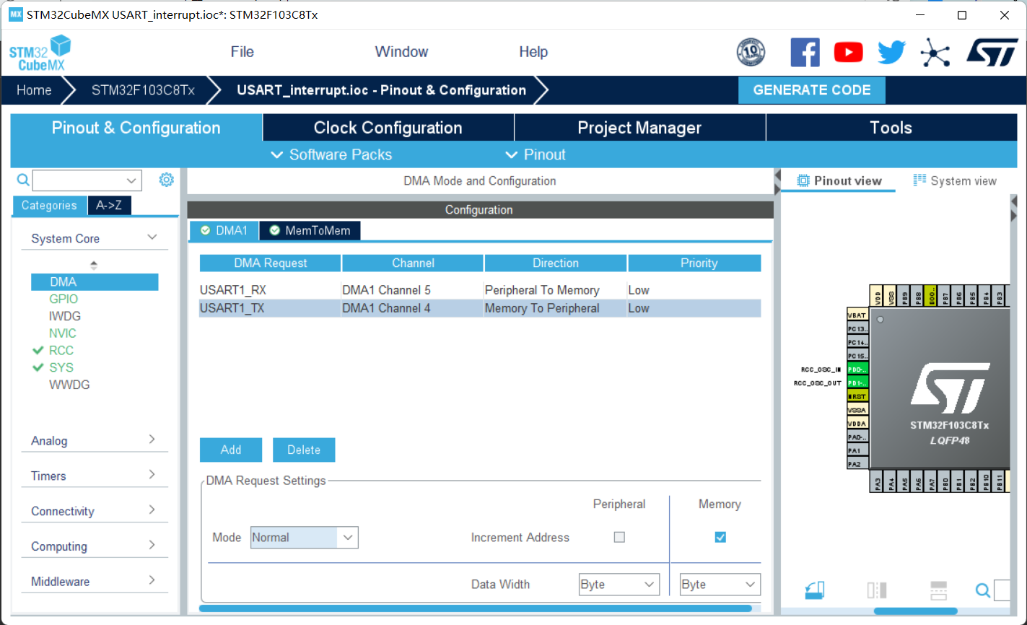
Task: Open Peripheral data width Byte dropdown
Action: [619, 585]
